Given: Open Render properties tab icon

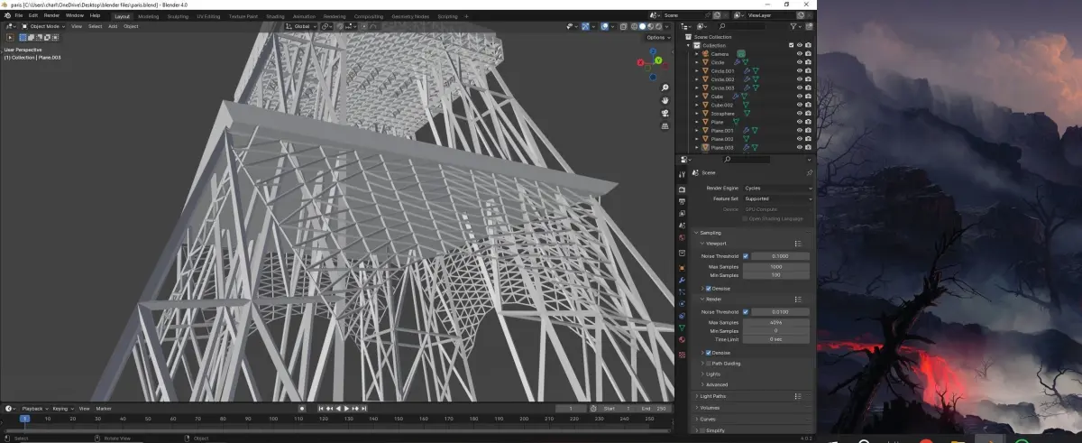Looking at the screenshot, I should coord(682,189).
